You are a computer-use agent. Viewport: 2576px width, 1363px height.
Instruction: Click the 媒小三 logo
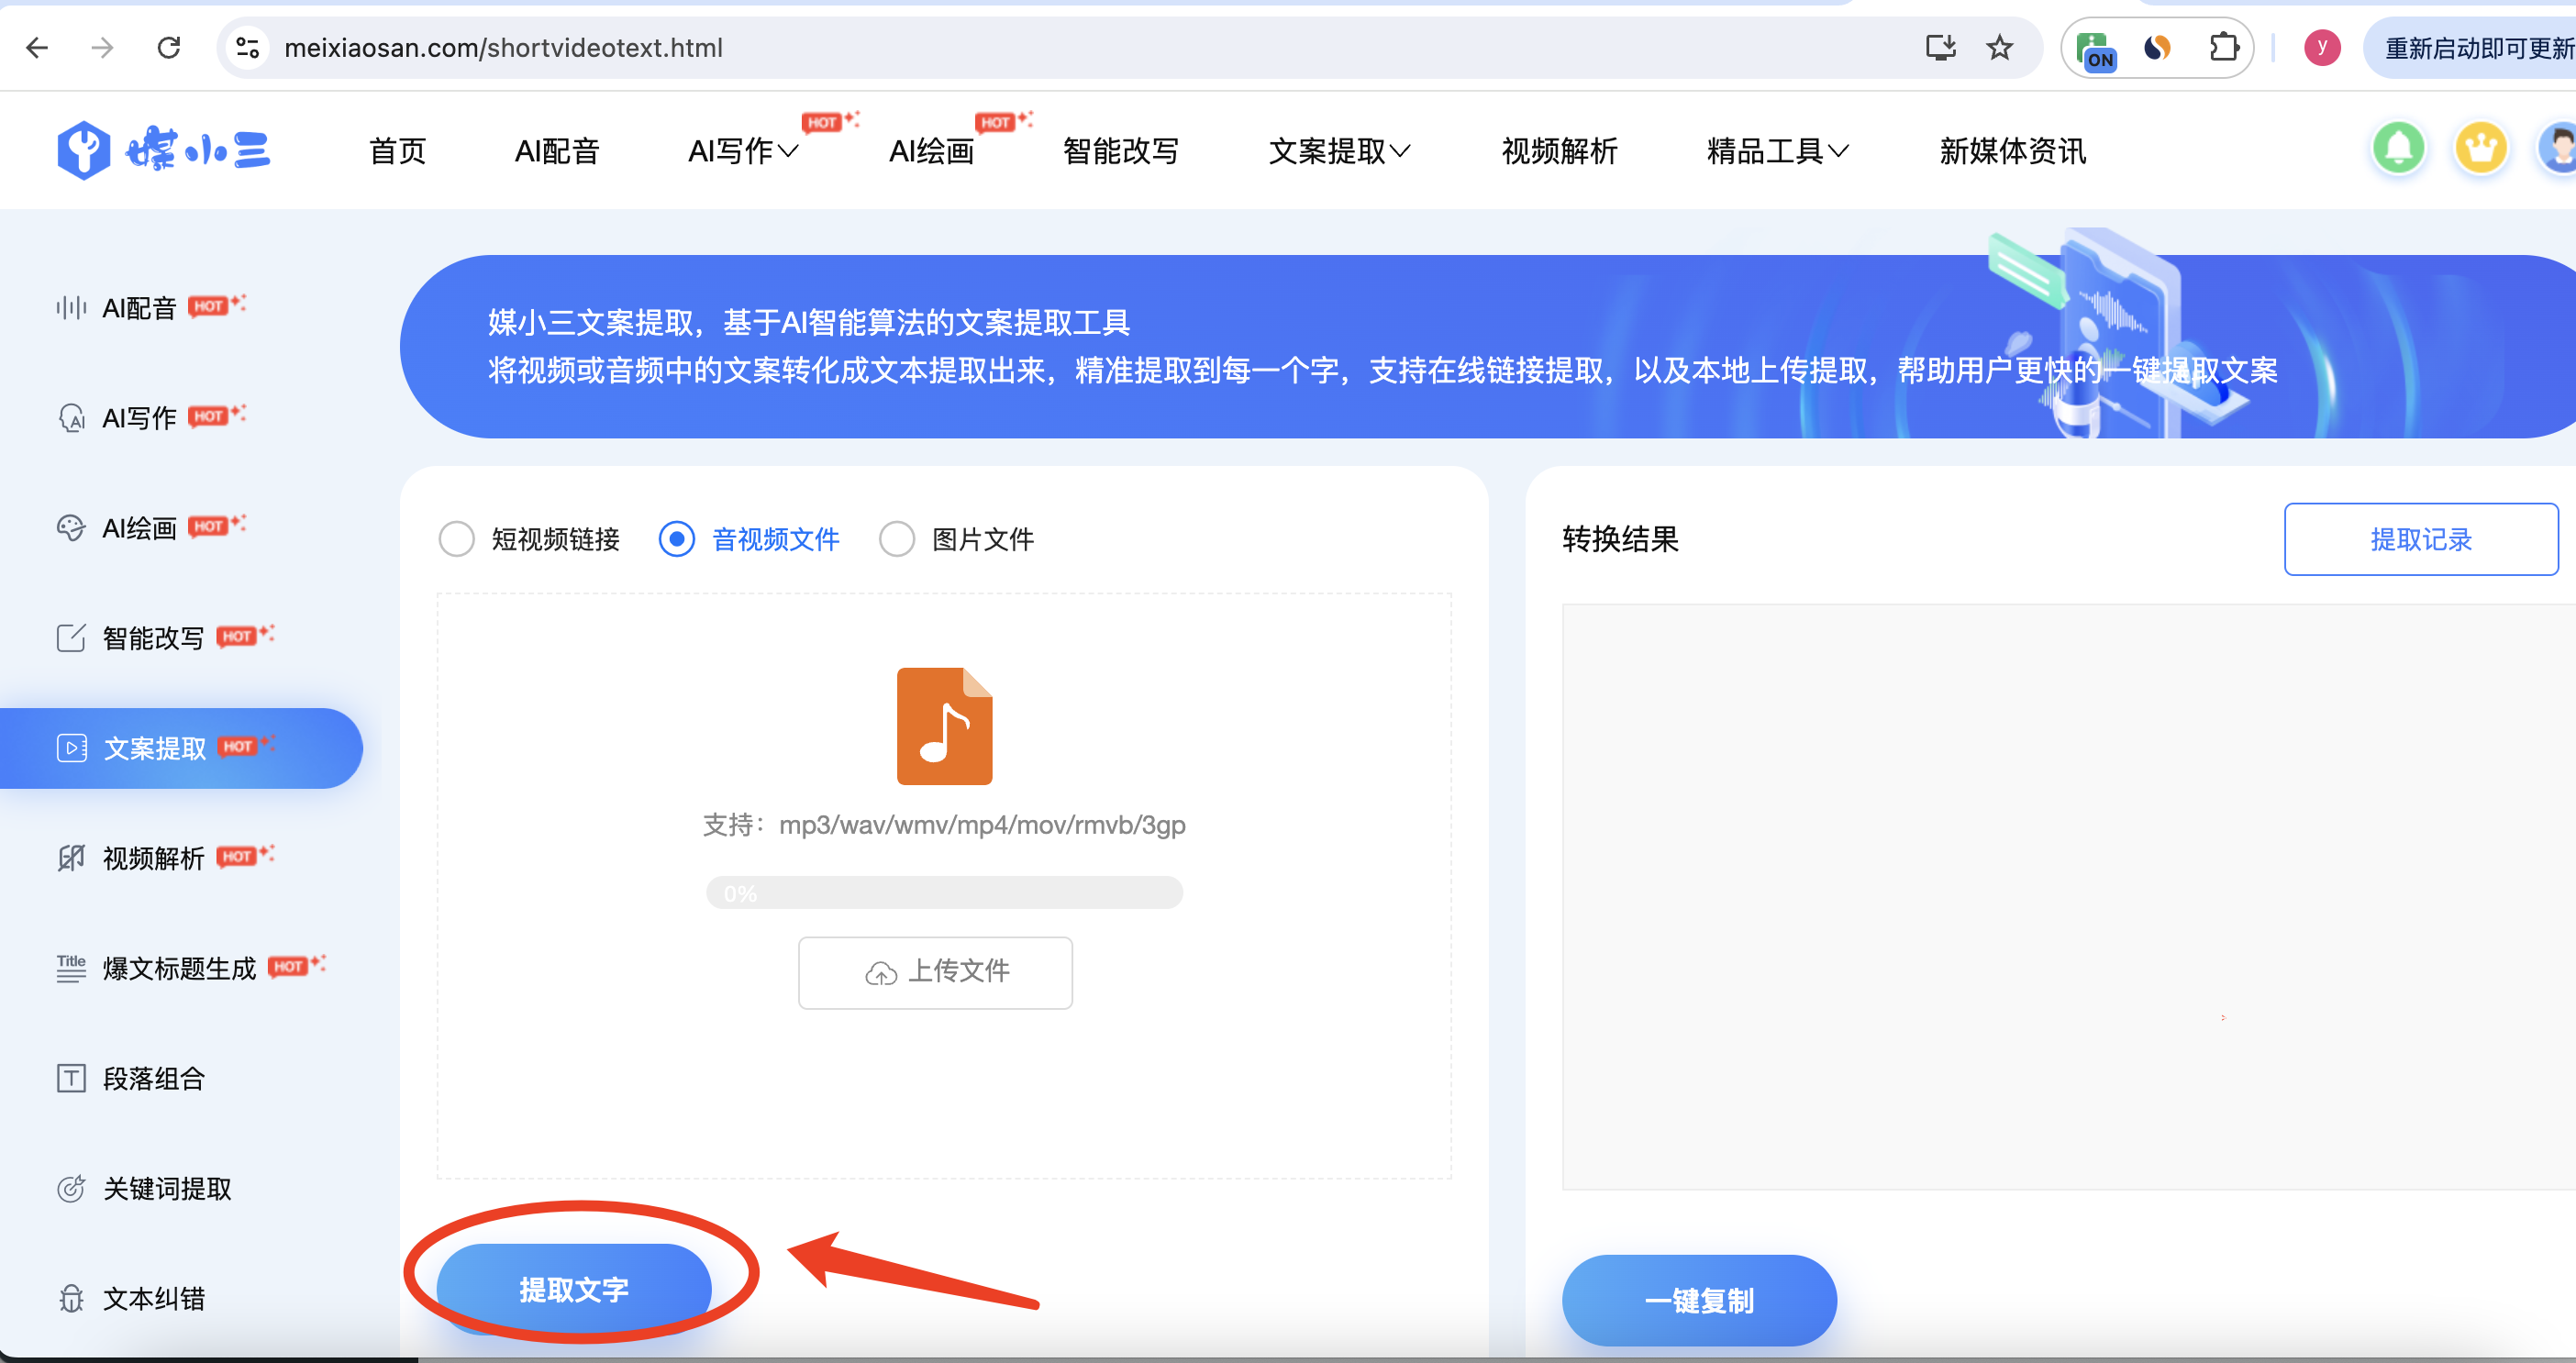164,150
